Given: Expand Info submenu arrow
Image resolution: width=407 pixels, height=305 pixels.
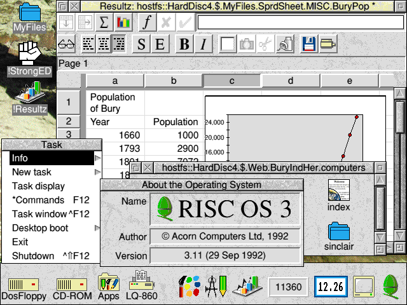Looking at the screenshot, I should tap(97, 158).
